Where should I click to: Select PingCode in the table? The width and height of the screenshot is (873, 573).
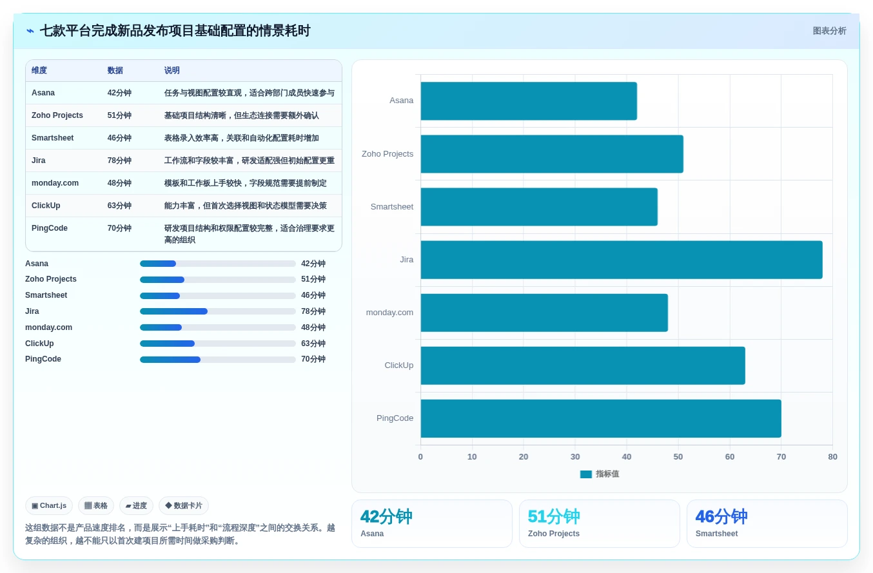[50, 228]
